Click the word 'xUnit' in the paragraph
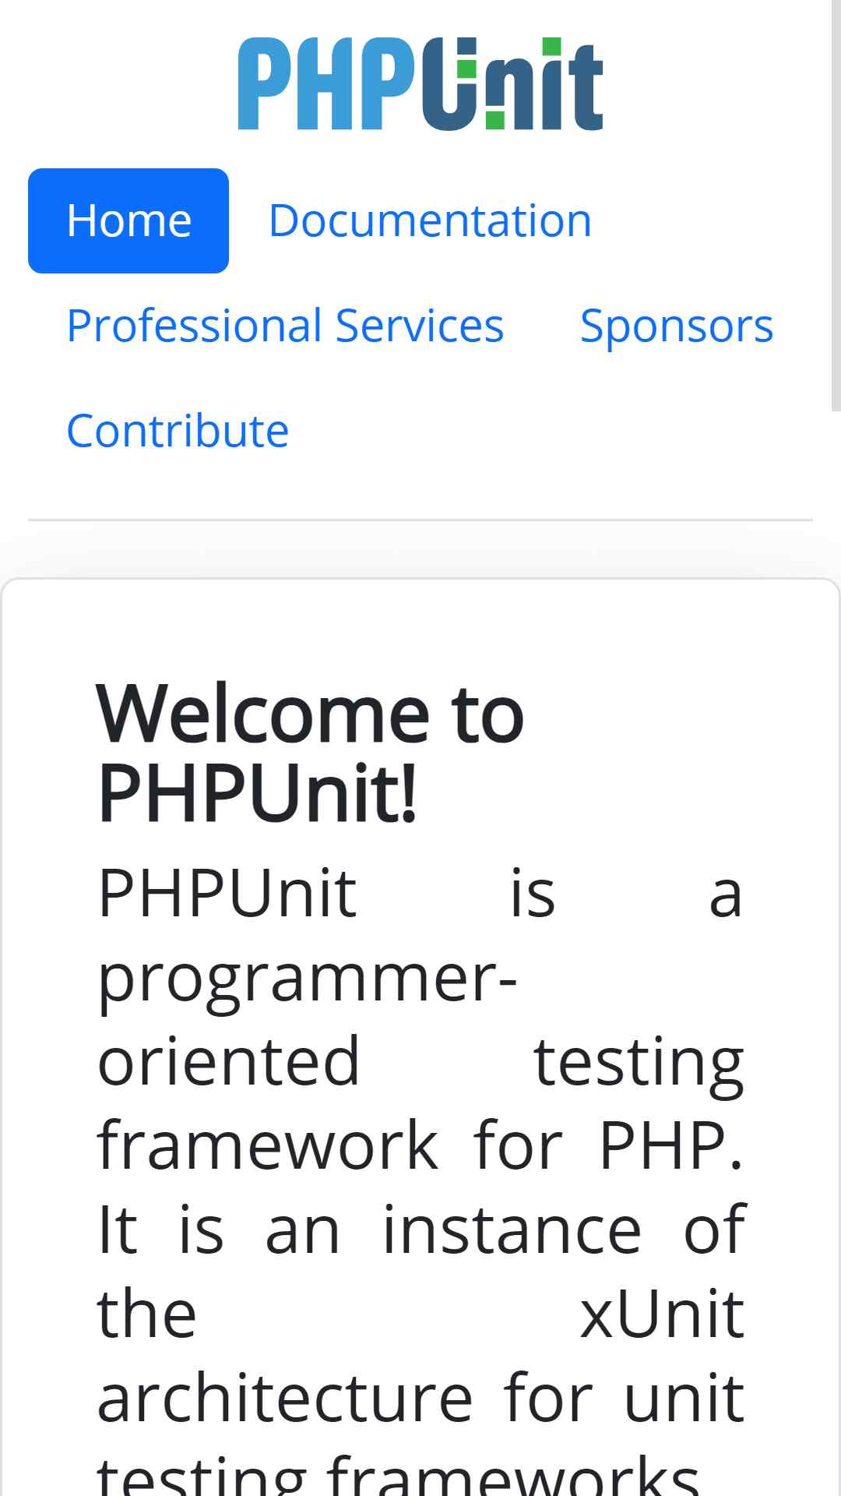Screen dimensions: 841x1496 [662, 1314]
